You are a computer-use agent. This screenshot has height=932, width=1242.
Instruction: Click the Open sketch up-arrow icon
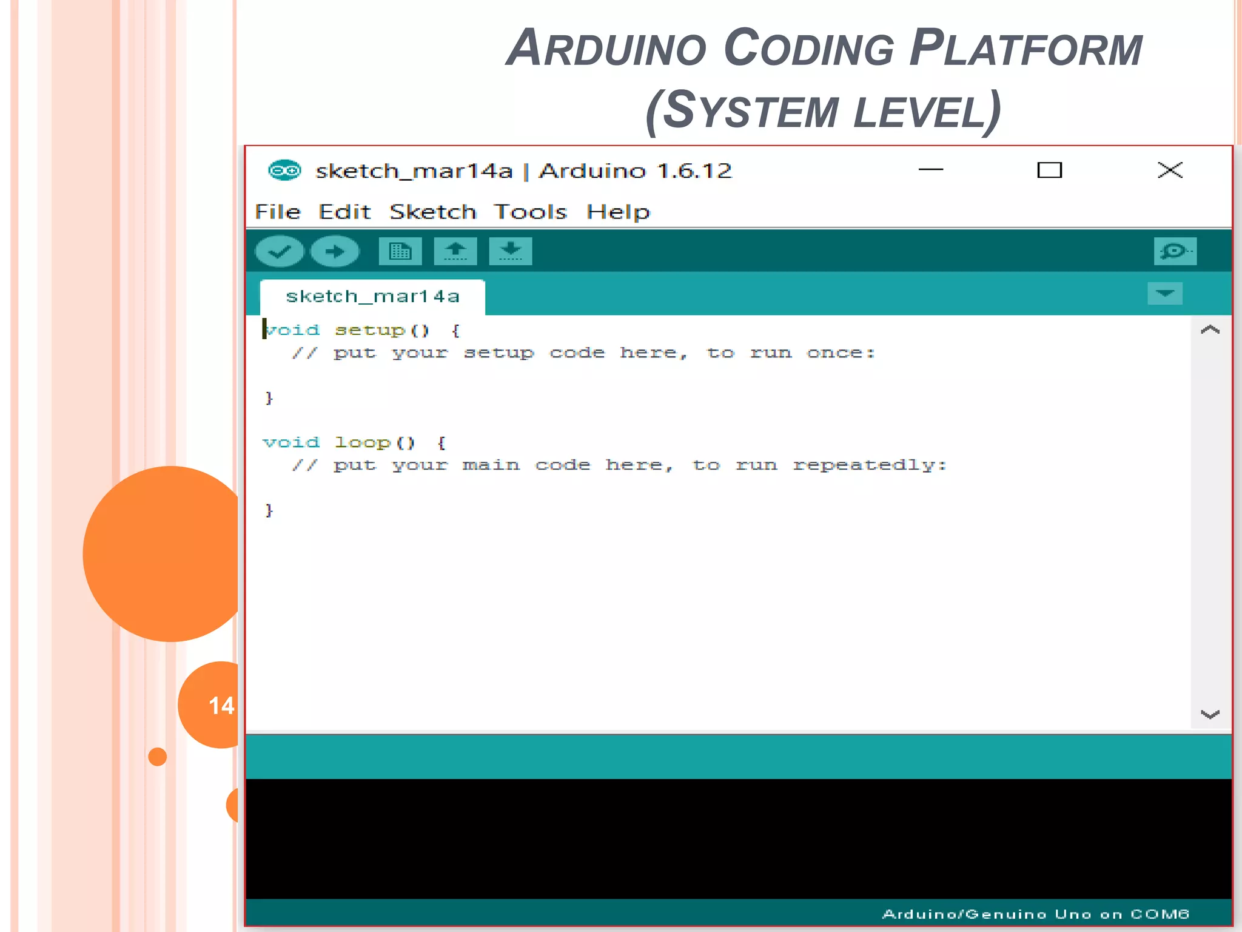click(x=455, y=251)
